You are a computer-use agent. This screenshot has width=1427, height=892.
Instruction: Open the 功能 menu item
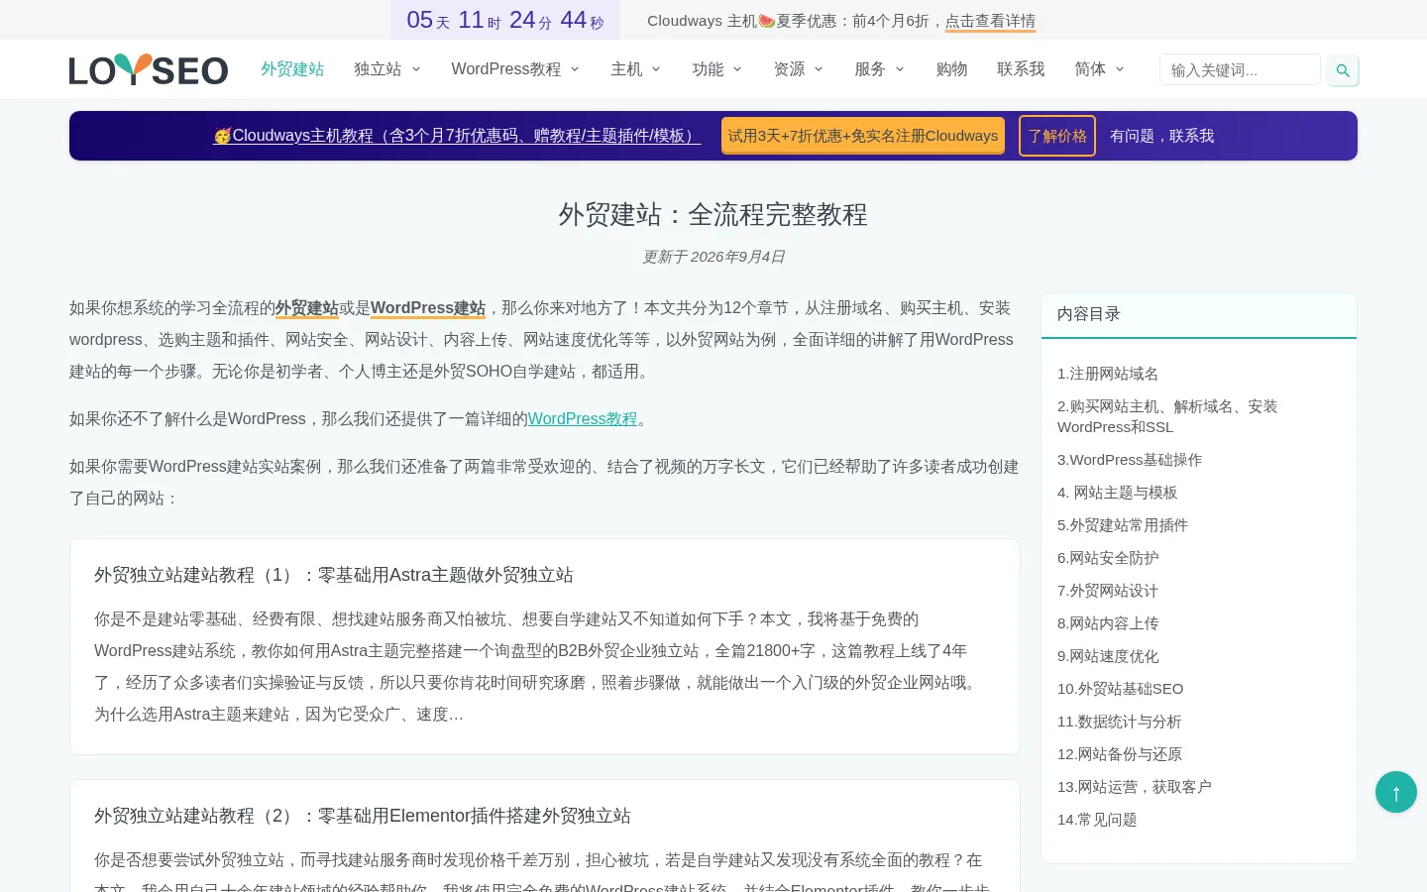pos(708,69)
